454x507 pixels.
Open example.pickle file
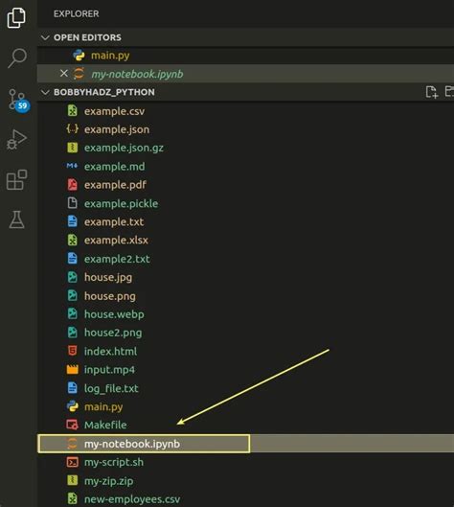(245, 203)
